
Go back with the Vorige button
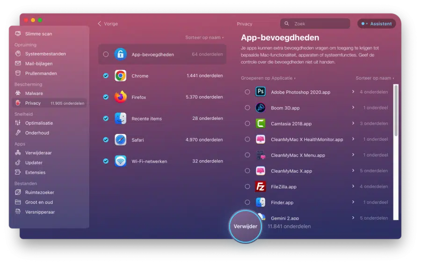click(x=108, y=24)
